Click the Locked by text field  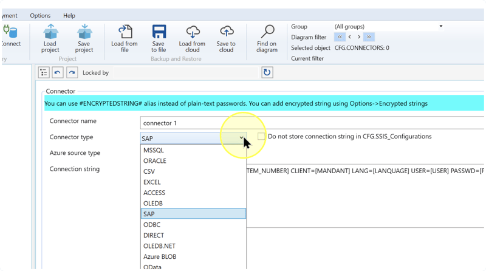tap(186, 72)
